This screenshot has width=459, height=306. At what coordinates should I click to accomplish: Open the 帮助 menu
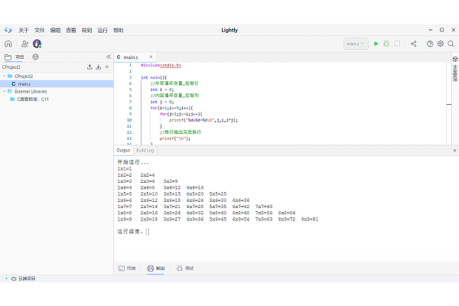click(x=119, y=30)
